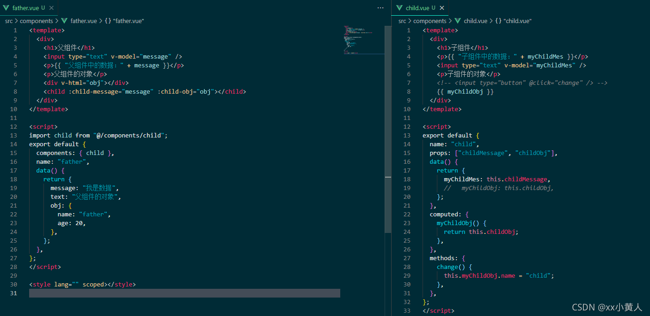The height and width of the screenshot is (316, 650).
Task: Expand the src breadcrumb in left editor
Action: pos(9,21)
